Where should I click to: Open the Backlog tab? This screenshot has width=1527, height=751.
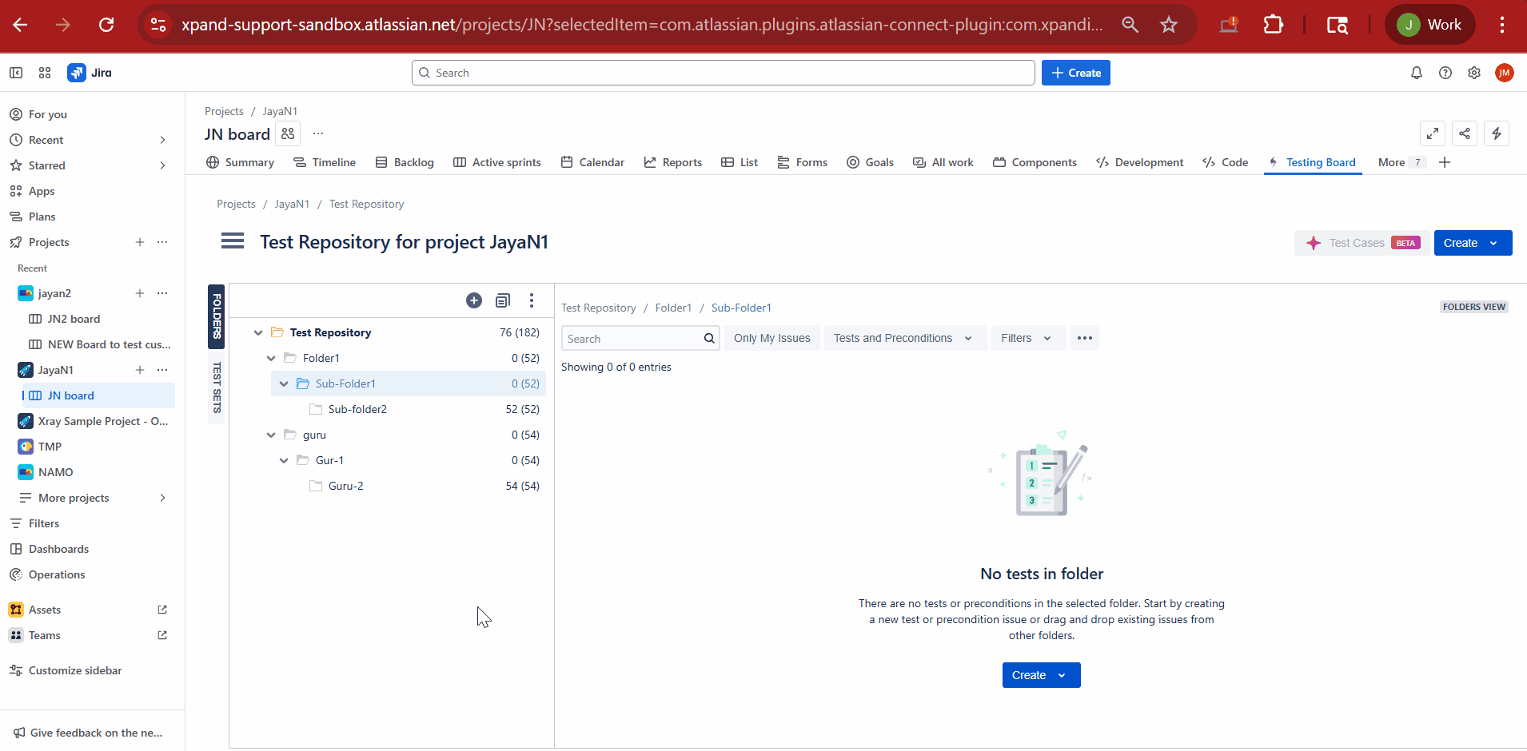click(405, 162)
